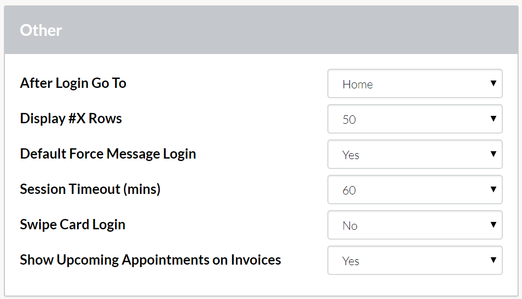Open the After Login Go To dropdown
Screen dimensions: 522x299
(415, 83)
